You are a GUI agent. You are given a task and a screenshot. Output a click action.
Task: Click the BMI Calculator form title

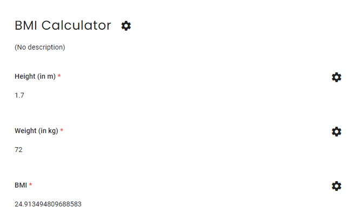point(63,25)
